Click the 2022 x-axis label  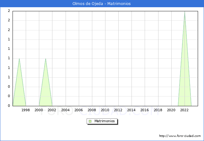(x=184, y=110)
